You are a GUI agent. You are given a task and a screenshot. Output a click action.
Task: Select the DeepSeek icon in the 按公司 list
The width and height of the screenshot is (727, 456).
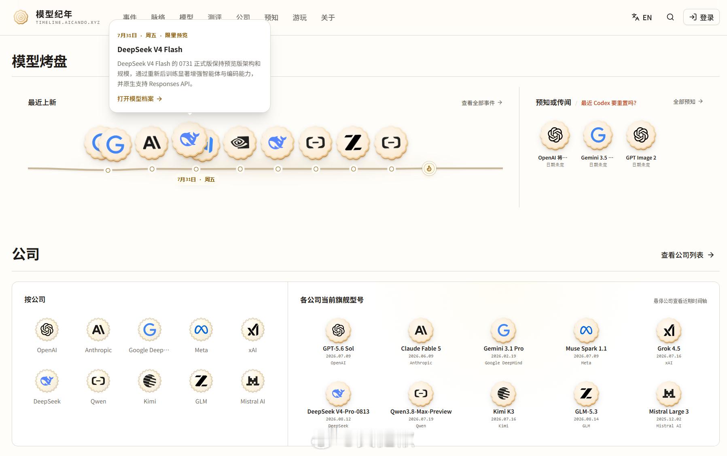pos(47,381)
